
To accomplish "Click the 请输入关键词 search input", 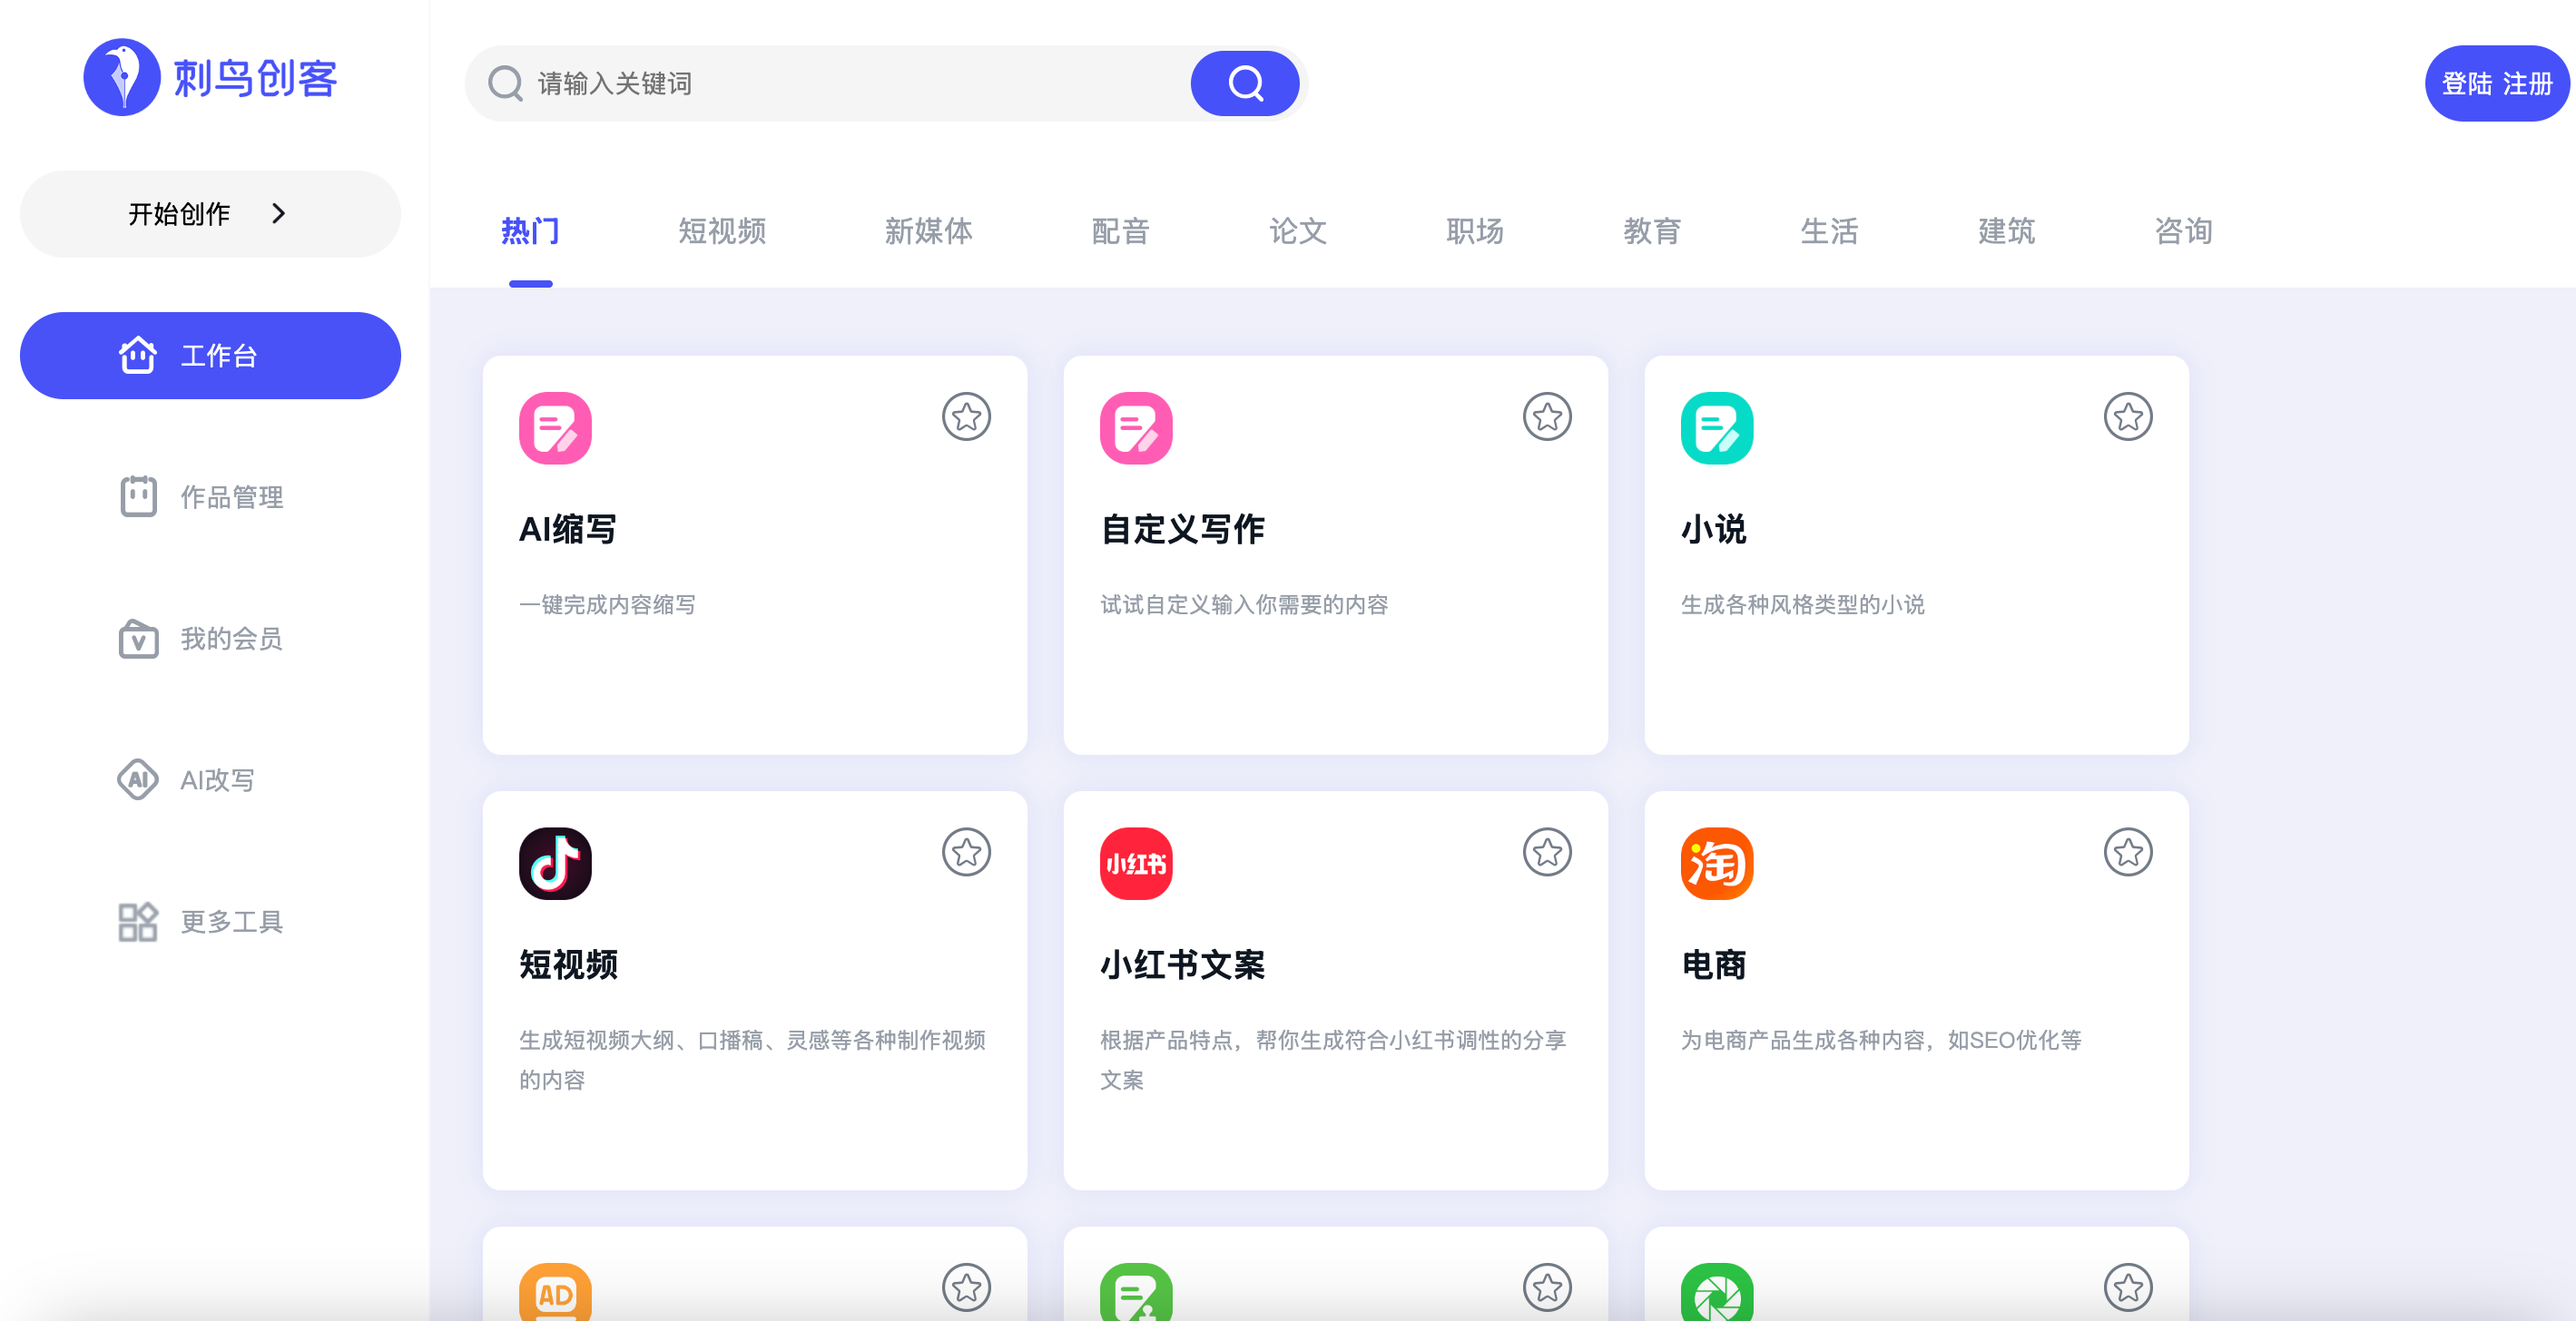I will click(x=860, y=83).
